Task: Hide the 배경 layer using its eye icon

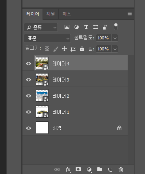Action: pos(28,128)
